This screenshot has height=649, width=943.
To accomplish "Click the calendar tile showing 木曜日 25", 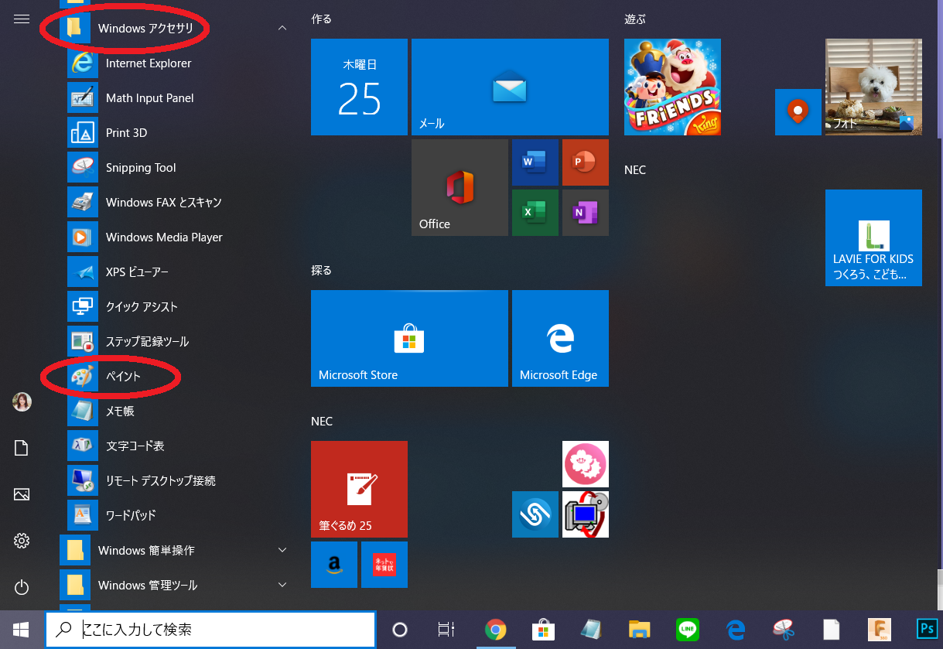I will point(359,87).
